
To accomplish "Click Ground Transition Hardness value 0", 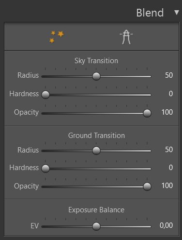I will click(171, 168).
